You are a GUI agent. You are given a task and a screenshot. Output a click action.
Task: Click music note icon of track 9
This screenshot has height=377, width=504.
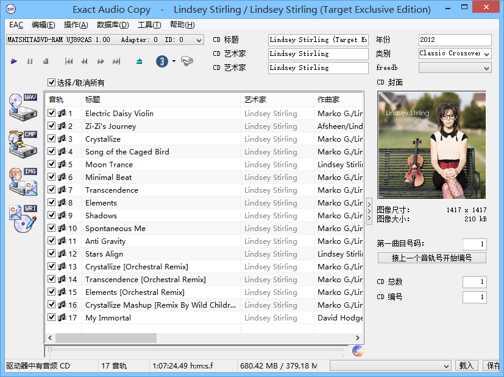[62, 215]
